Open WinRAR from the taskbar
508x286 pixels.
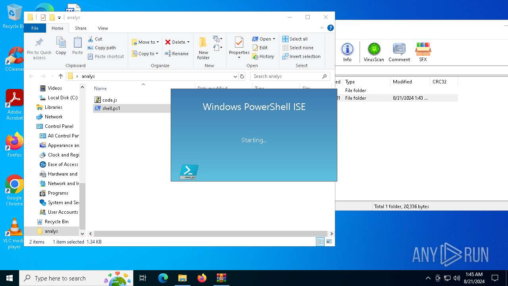click(x=221, y=278)
